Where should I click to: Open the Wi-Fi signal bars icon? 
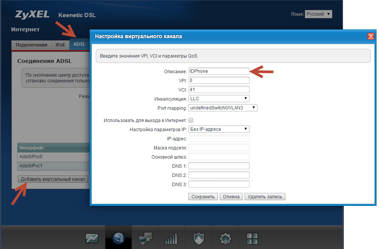click(x=172, y=238)
